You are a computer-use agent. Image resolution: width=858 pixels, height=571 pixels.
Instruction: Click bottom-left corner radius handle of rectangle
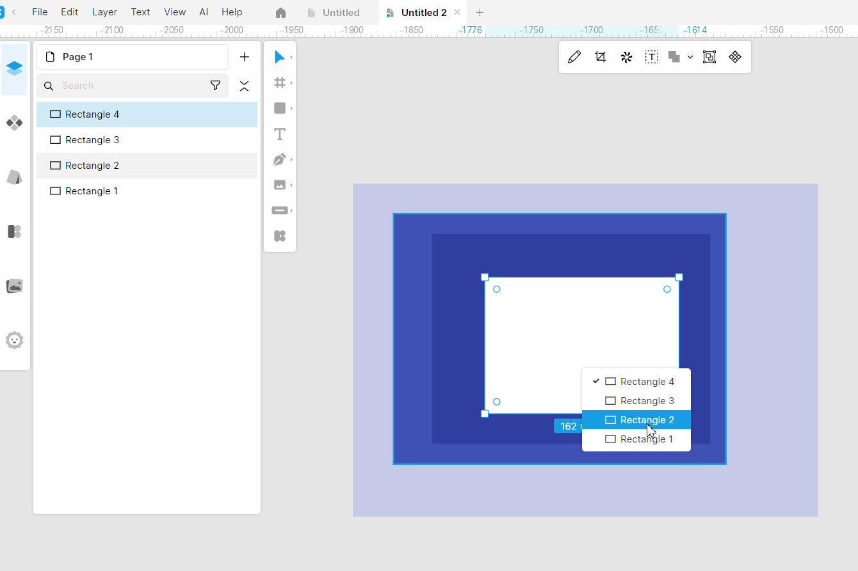click(496, 402)
